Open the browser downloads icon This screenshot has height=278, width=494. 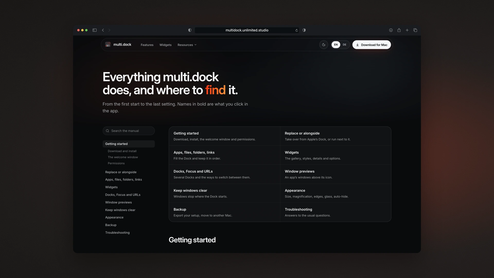(x=391, y=30)
